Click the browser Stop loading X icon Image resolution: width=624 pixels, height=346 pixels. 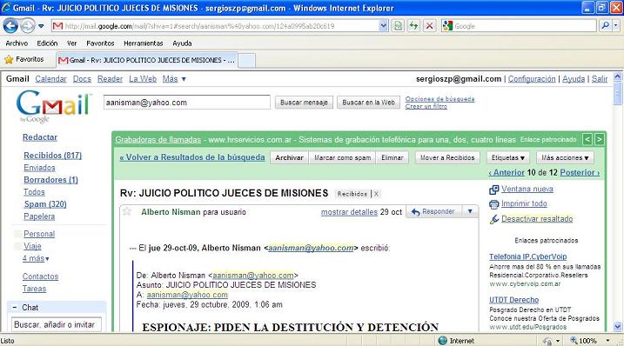click(x=429, y=26)
